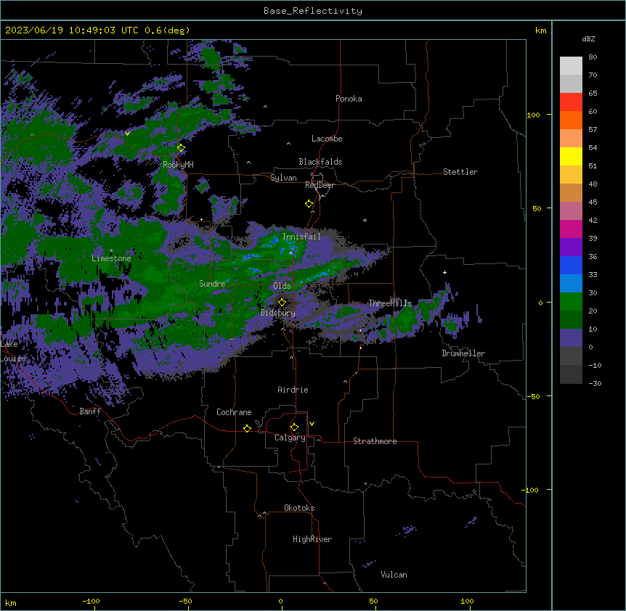
Task: Click the RockyMH label
Action: pos(178,164)
